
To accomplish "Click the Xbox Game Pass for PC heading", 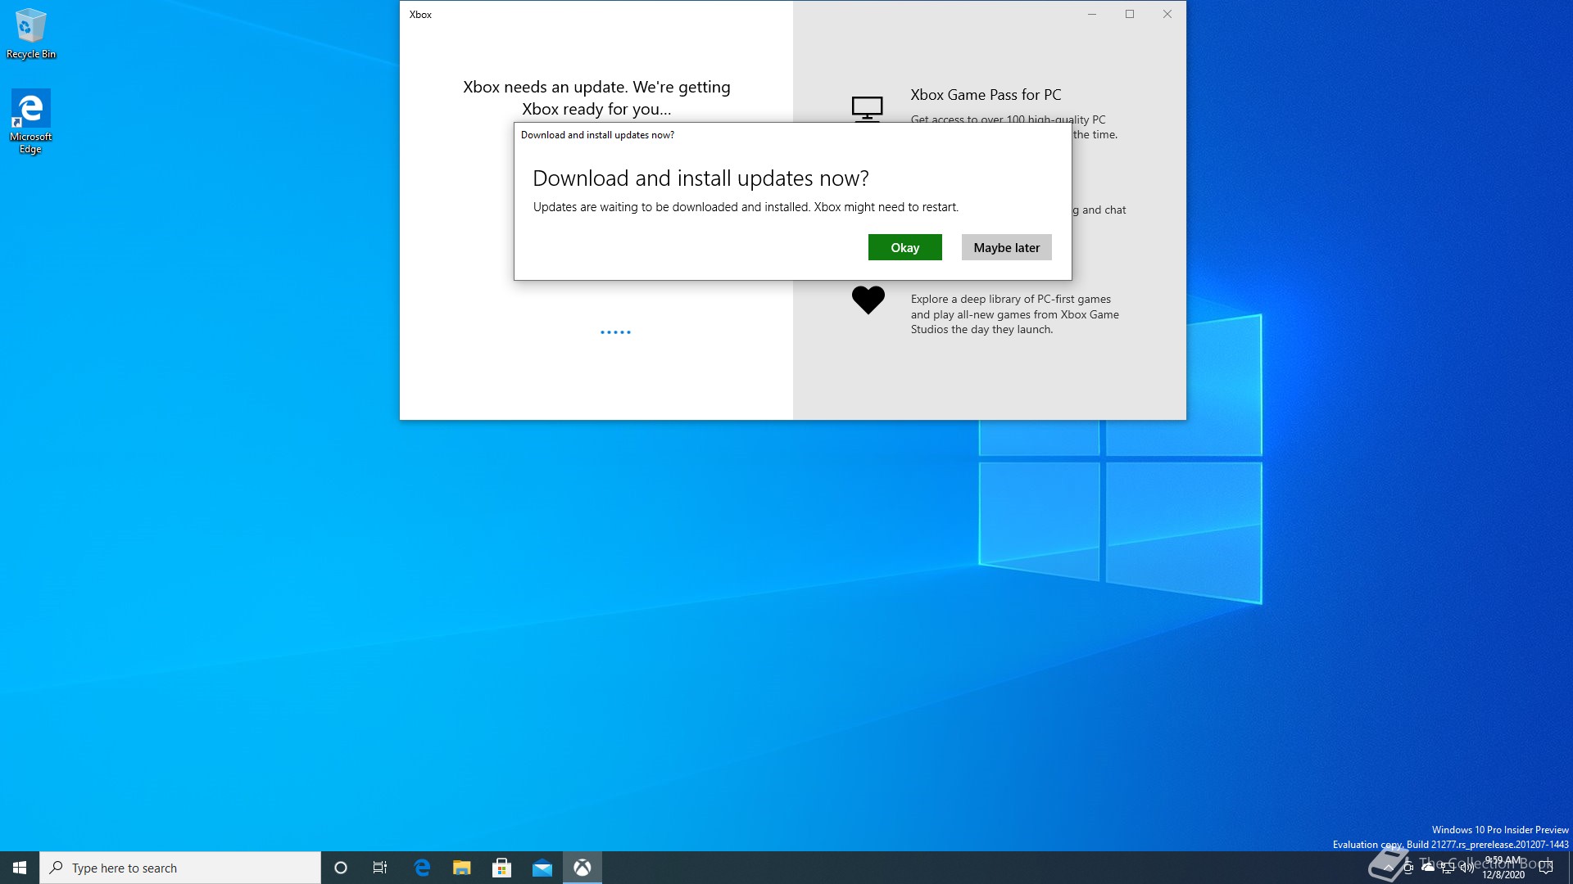I will pos(986,95).
